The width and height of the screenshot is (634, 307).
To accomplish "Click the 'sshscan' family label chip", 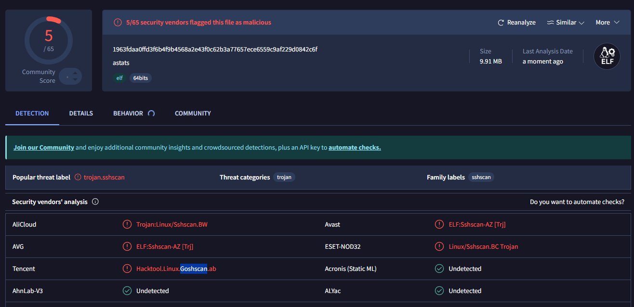I will coord(481,177).
